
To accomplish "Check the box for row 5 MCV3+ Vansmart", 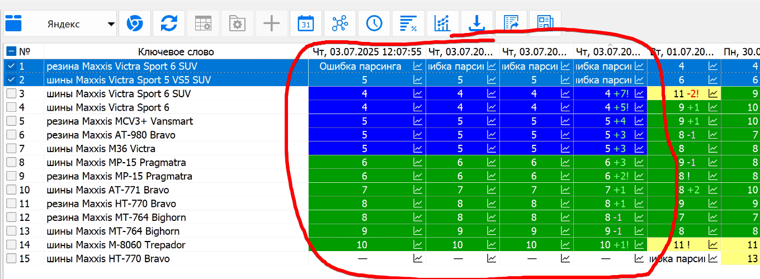I will (x=11, y=121).
